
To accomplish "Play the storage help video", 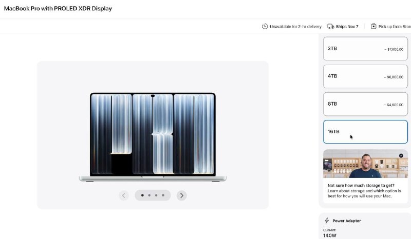I will pos(401,156).
